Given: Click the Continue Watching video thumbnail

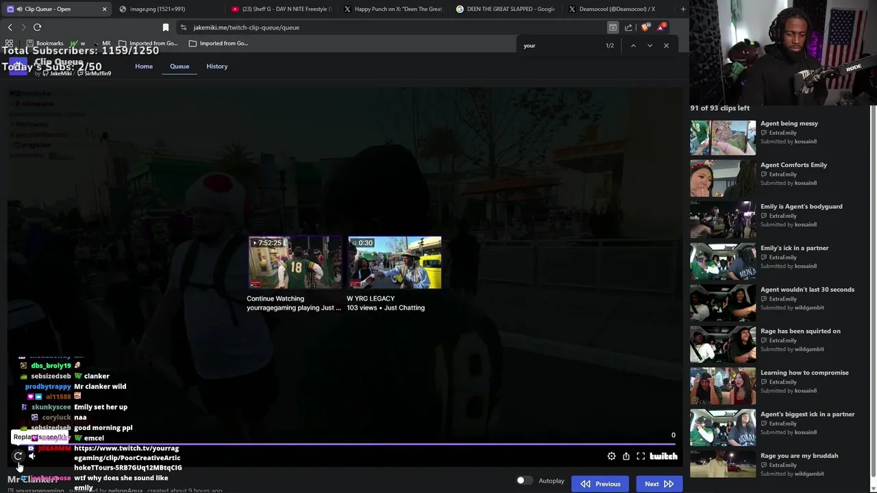Looking at the screenshot, I should pyautogui.click(x=295, y=262).
